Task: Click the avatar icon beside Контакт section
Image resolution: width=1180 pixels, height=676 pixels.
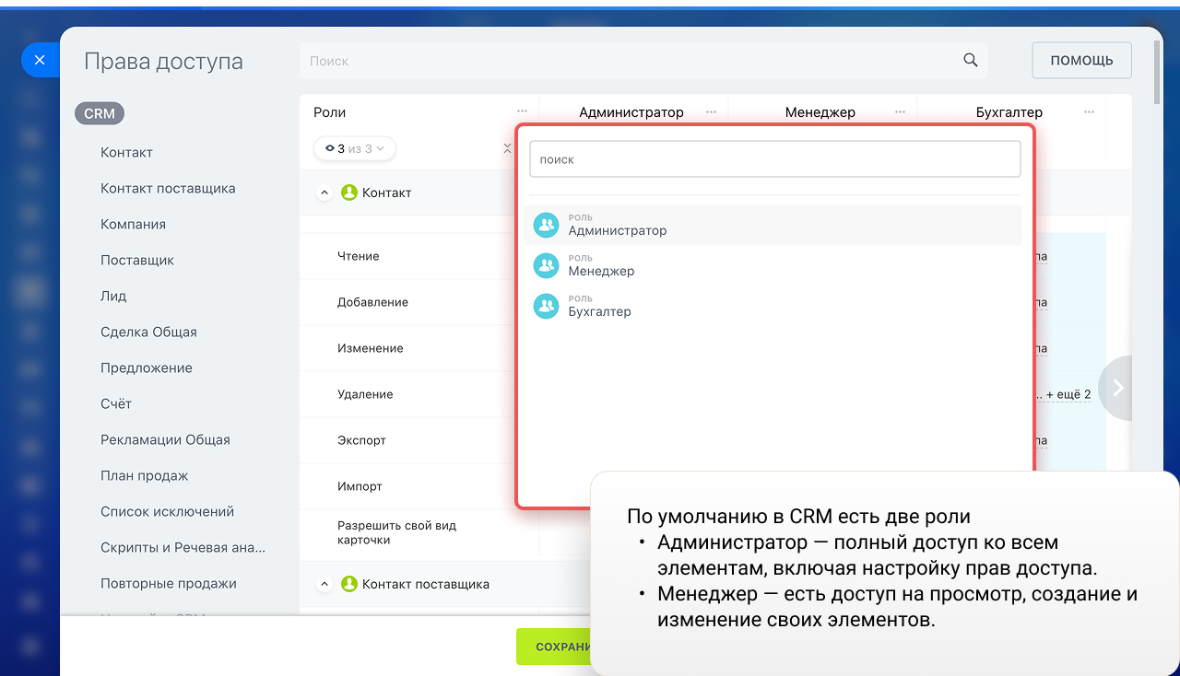Action: (348, 192)
